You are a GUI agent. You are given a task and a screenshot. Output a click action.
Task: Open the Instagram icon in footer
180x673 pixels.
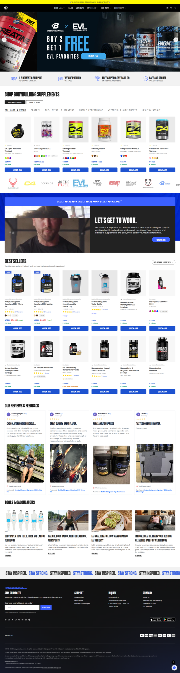click(6, 619)
